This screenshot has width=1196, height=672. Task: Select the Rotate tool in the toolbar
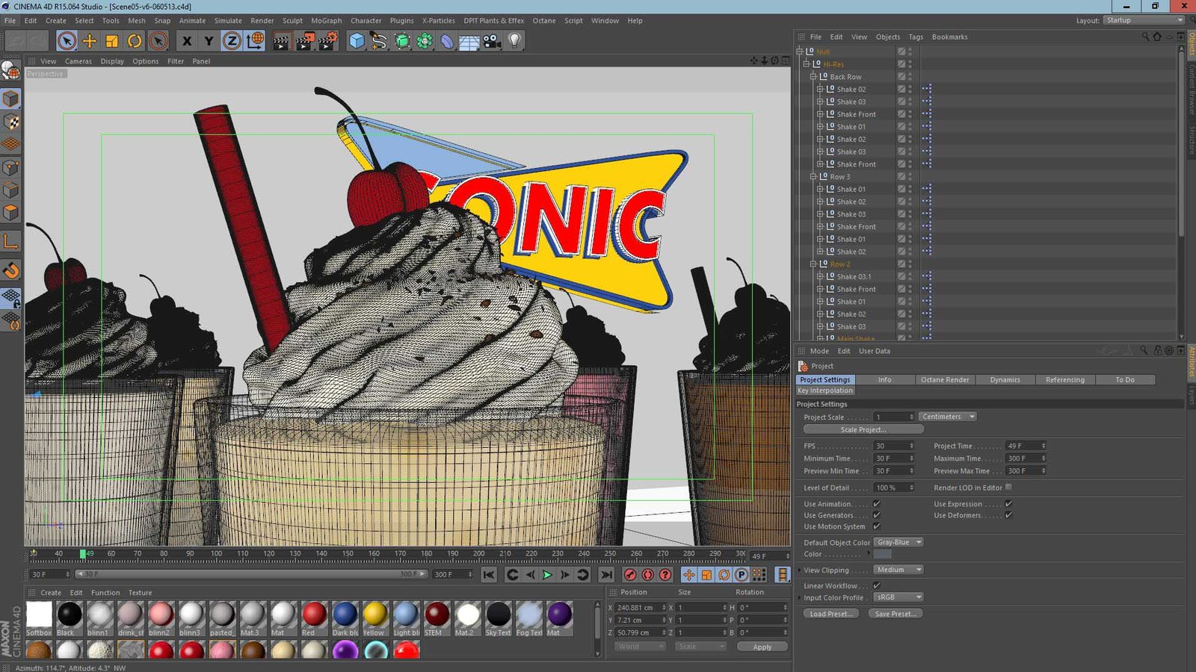(135, 41)
